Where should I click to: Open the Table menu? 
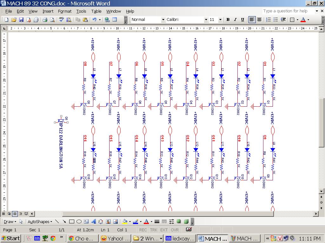pos(96,11)
